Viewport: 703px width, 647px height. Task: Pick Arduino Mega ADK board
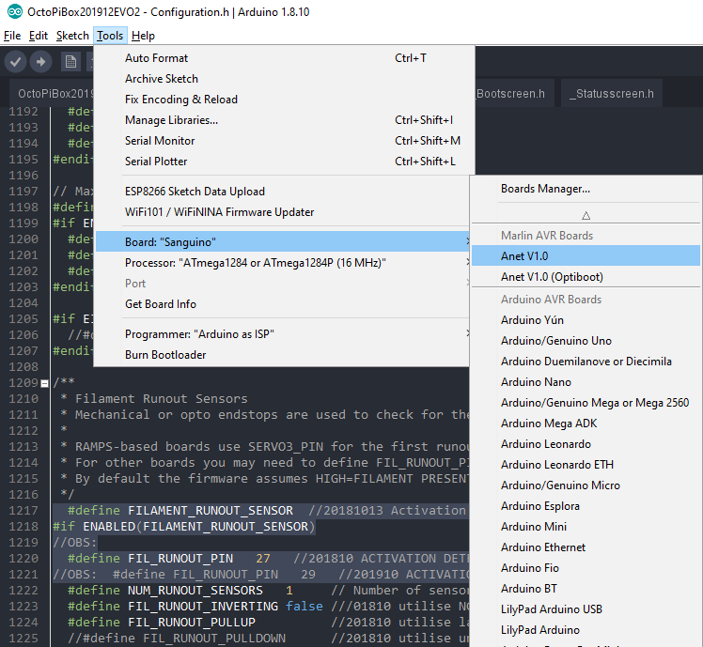[586, 424]
